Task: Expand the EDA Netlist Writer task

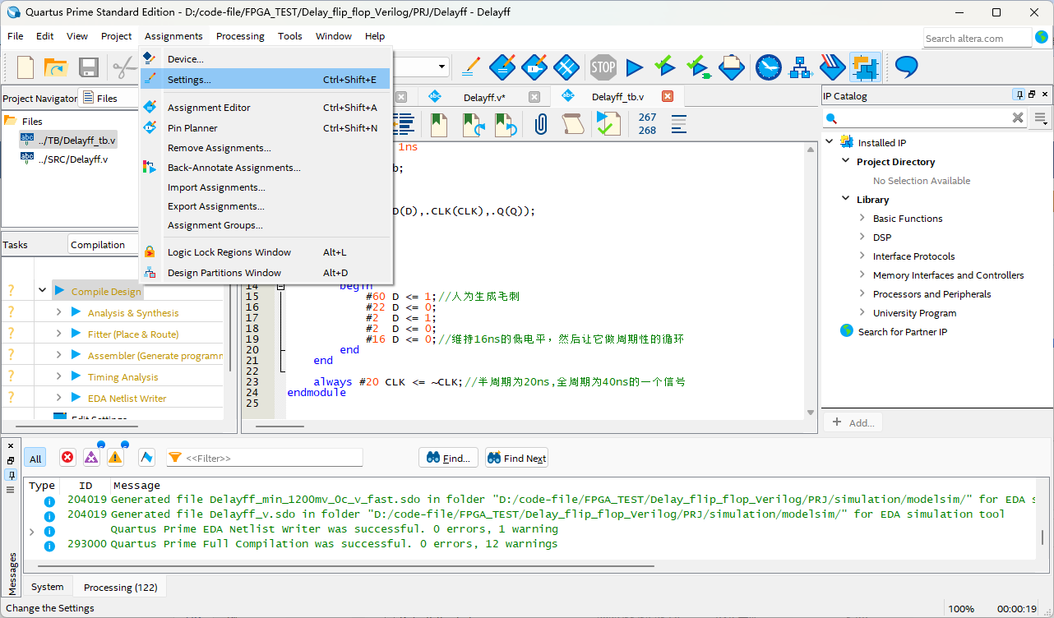Action: (58, 398)
